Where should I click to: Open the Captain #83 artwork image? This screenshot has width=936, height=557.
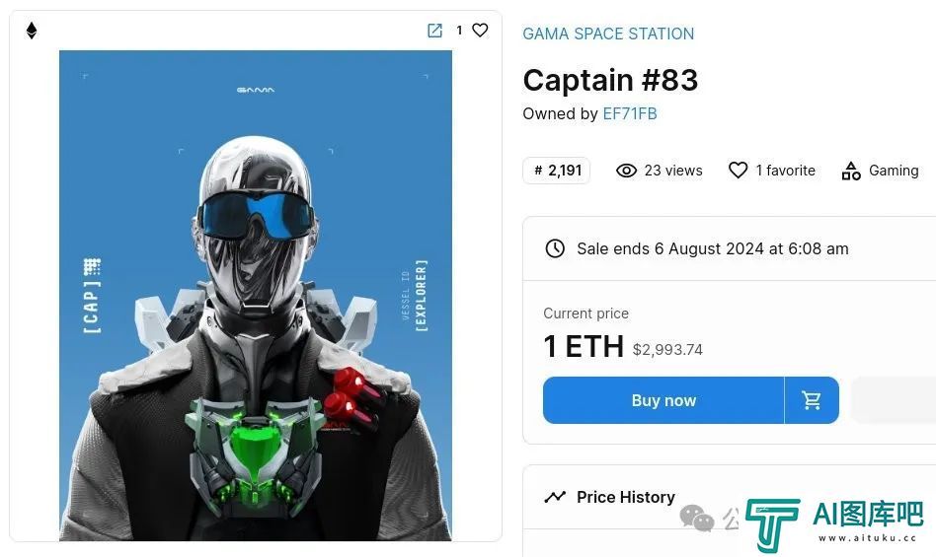[x=256, y=296]
